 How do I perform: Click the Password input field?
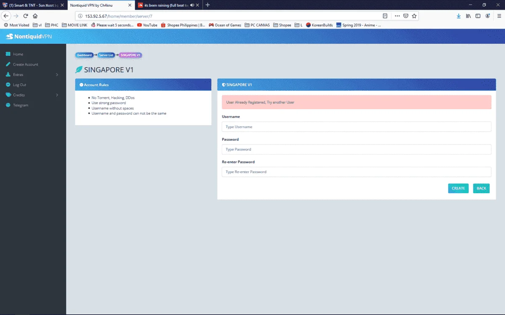(x=356, y=149)
